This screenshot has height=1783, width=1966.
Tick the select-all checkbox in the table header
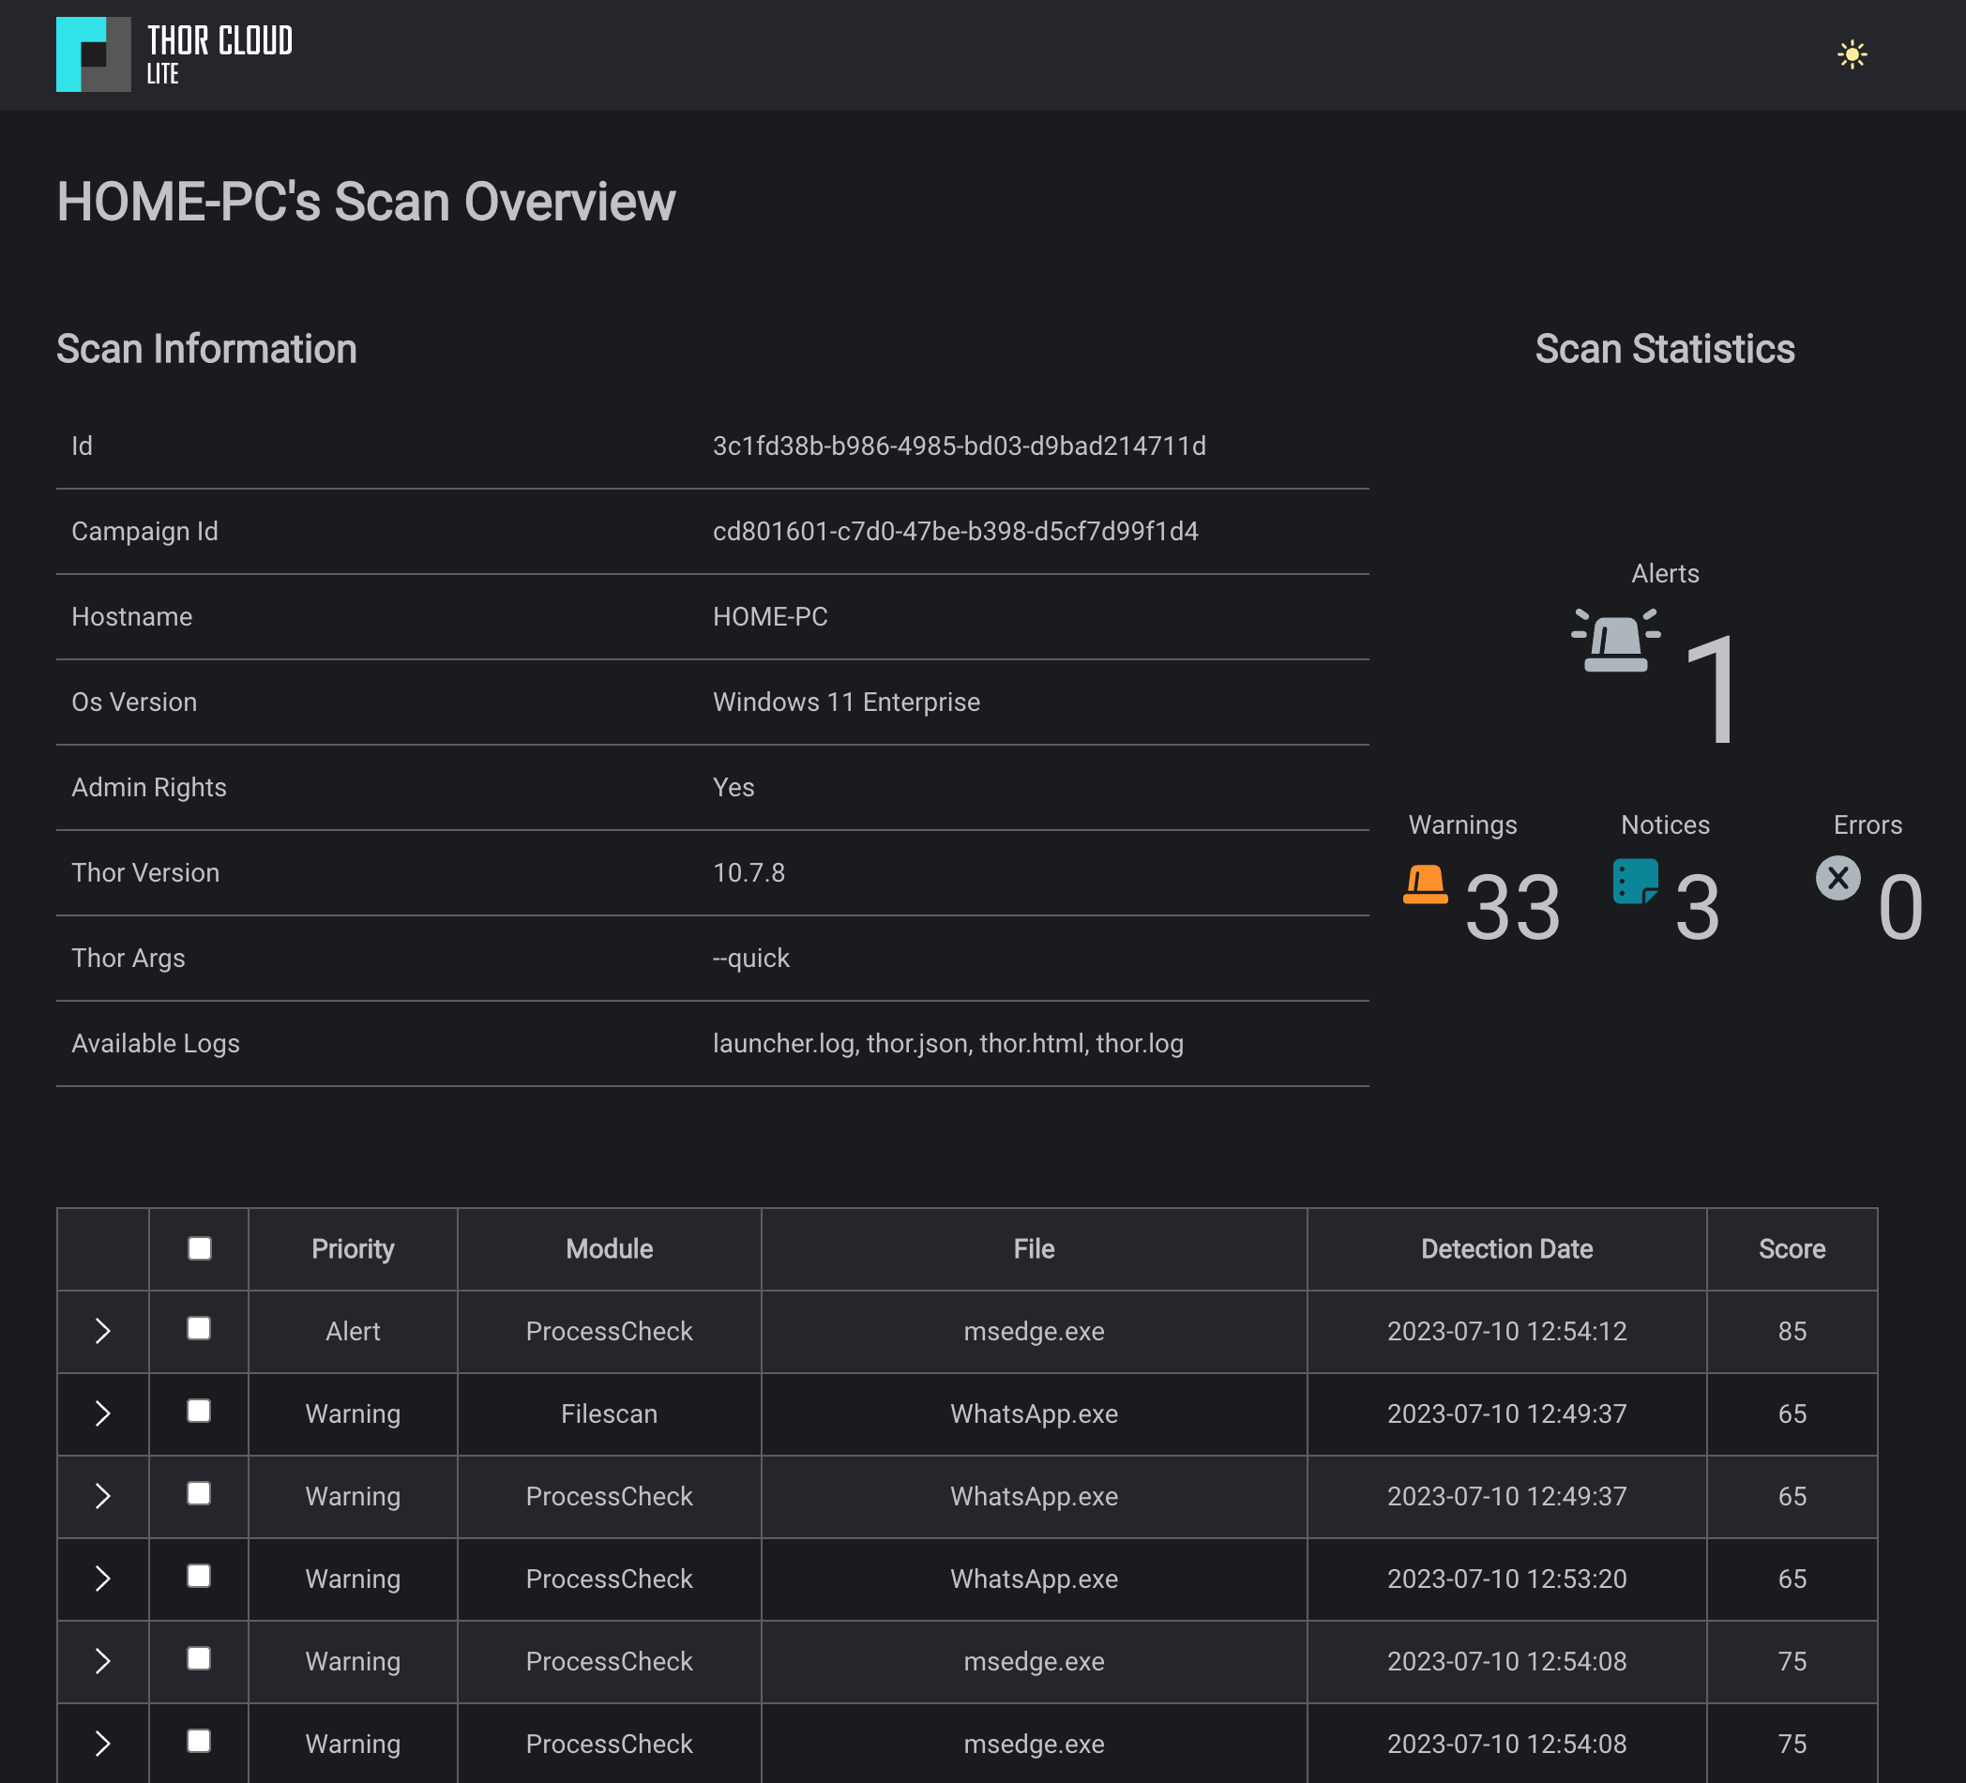coord(200,1248)
